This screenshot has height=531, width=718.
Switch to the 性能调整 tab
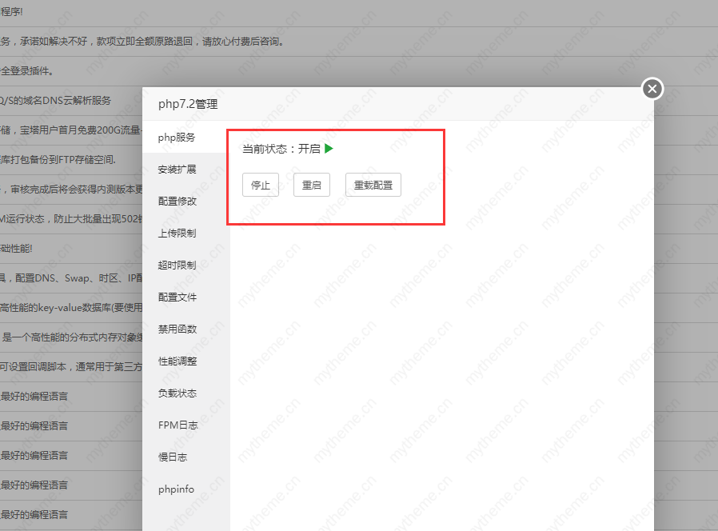click(x=177, y=361)
